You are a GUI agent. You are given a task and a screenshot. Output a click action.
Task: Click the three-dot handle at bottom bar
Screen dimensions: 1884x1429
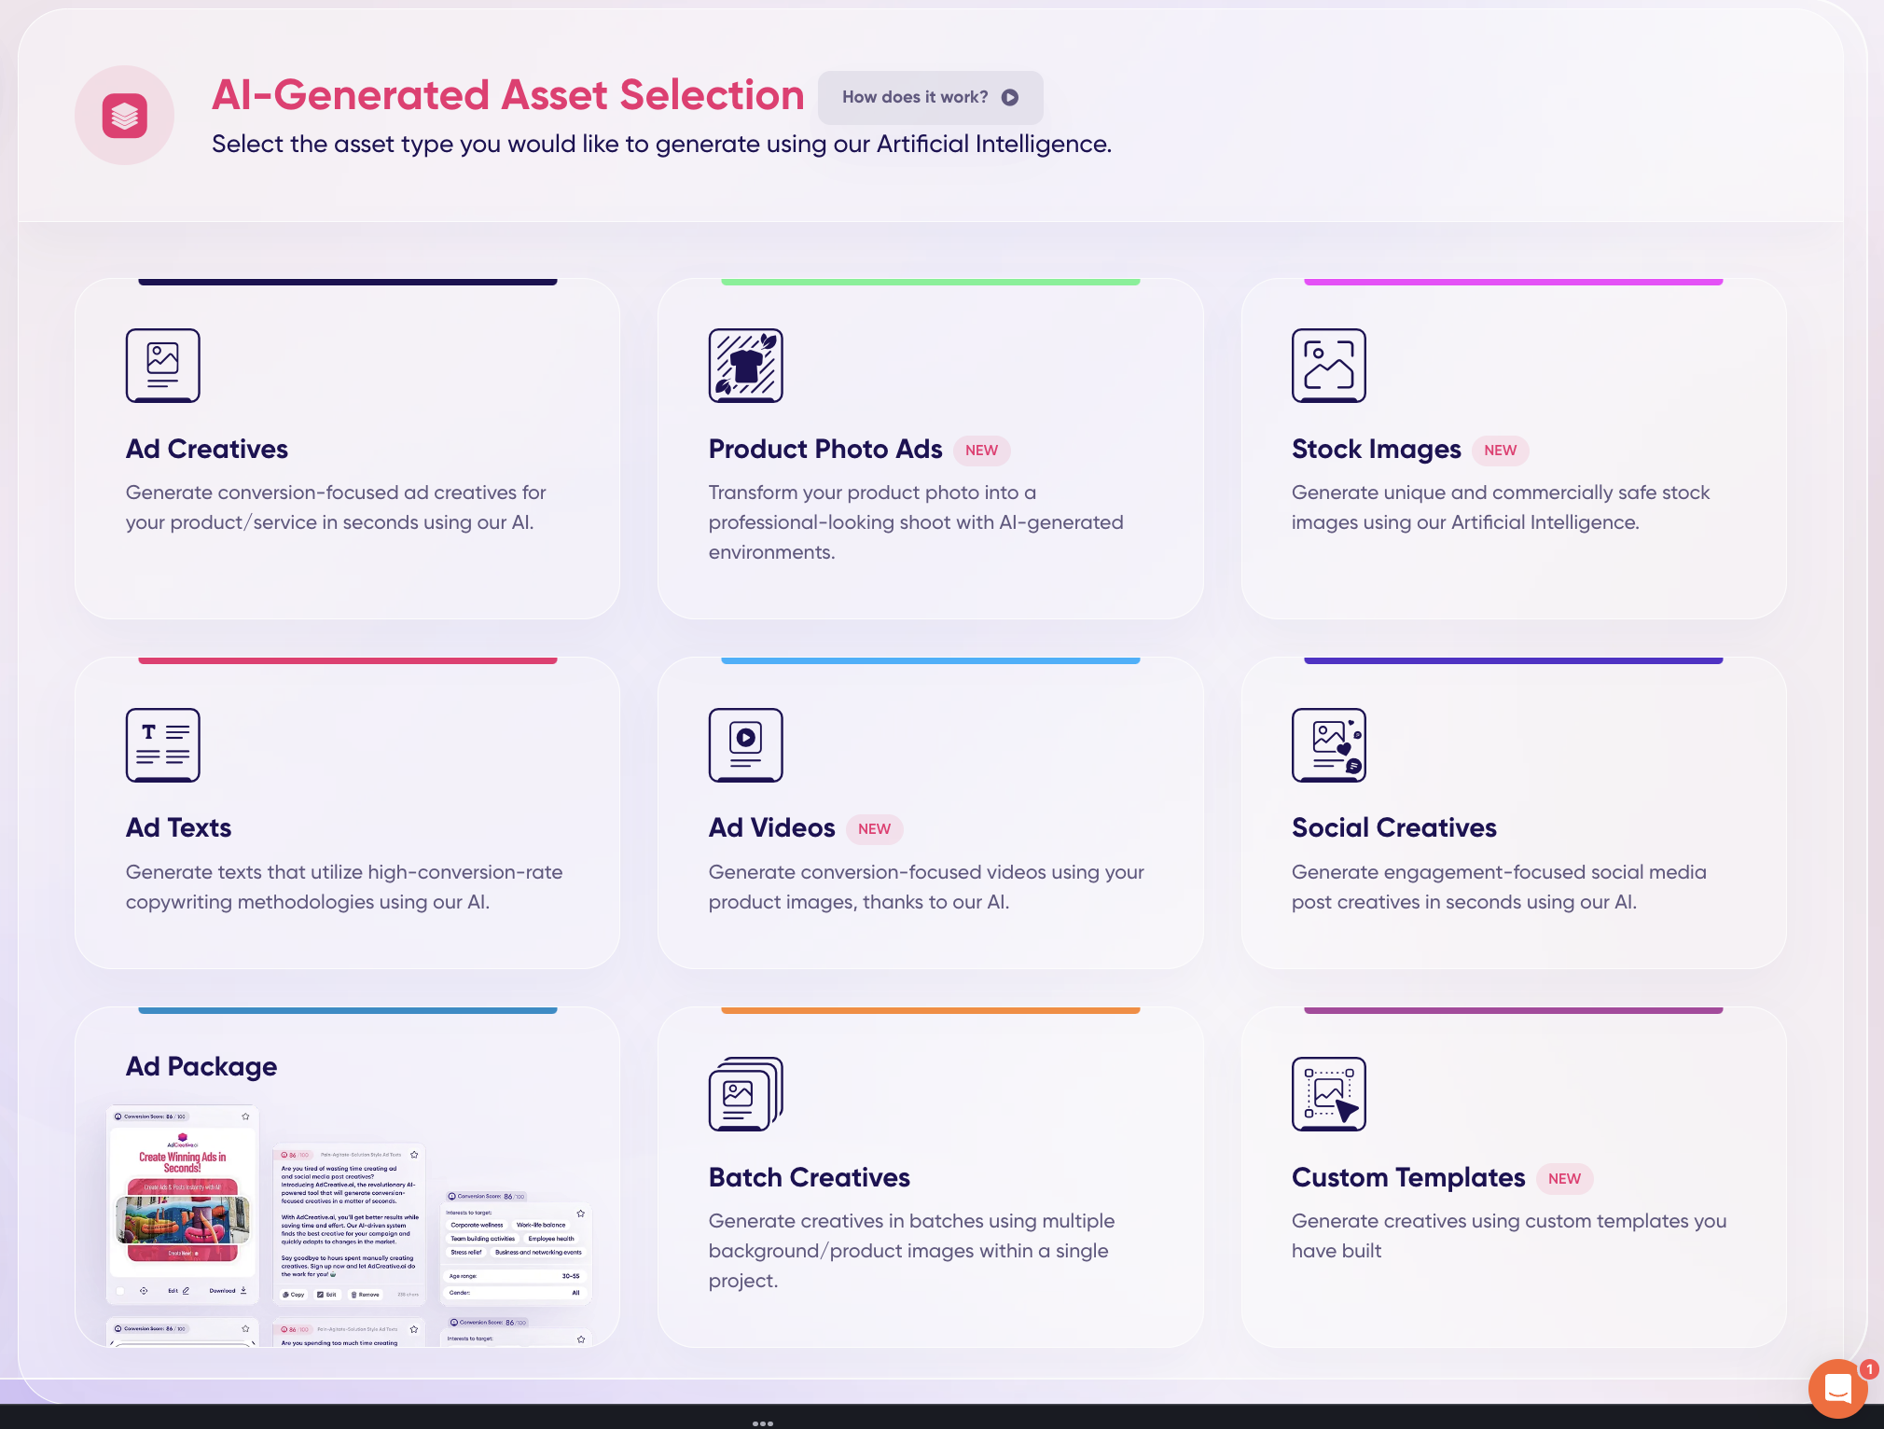pos(762,1422)
